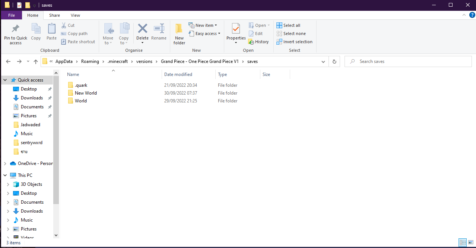476x248 pixels.
Task: Click the Copy to icon
Action: (x=124, y=29)
